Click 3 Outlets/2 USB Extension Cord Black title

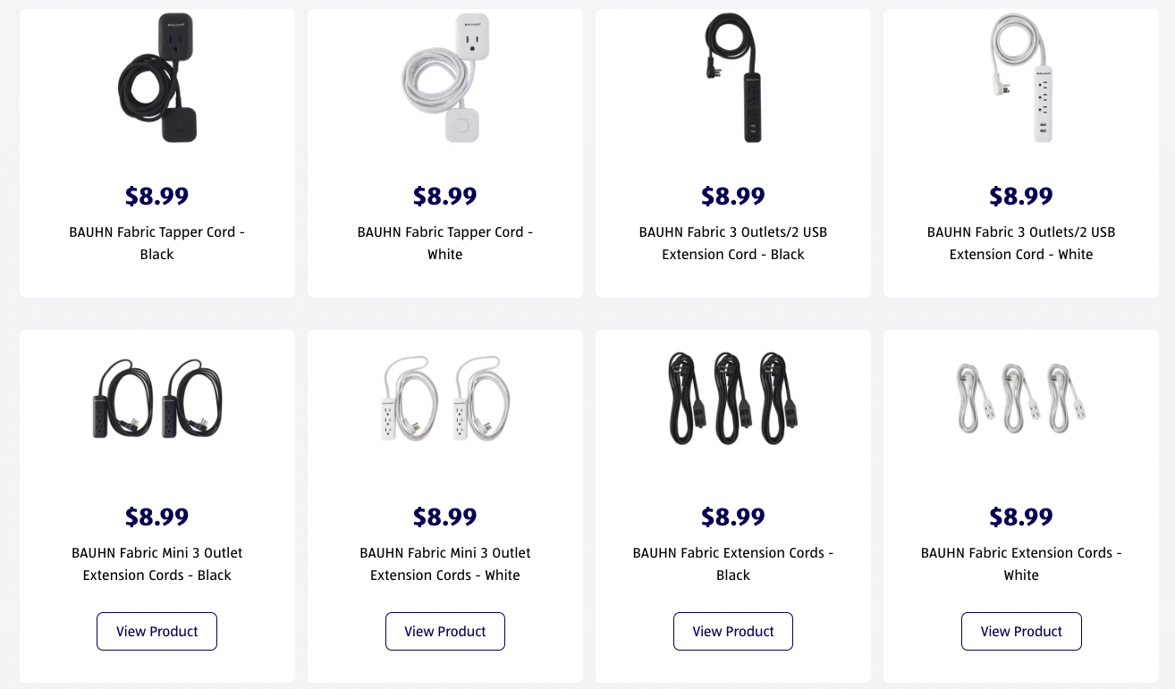pyautogui.click(x=733, y=243)
